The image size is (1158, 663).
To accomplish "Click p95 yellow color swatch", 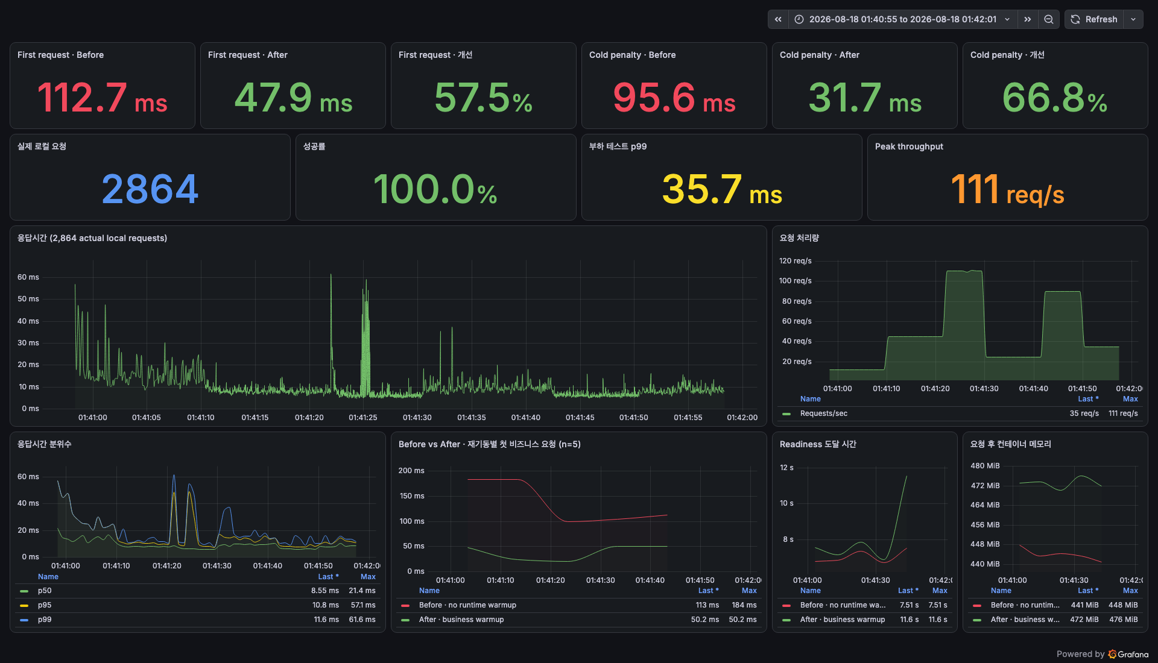I will pos(24,605).
